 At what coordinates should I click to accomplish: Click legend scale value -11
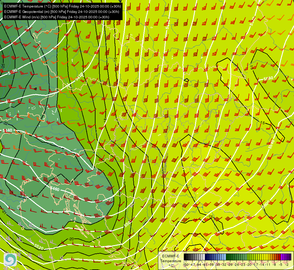click(268, 265)
